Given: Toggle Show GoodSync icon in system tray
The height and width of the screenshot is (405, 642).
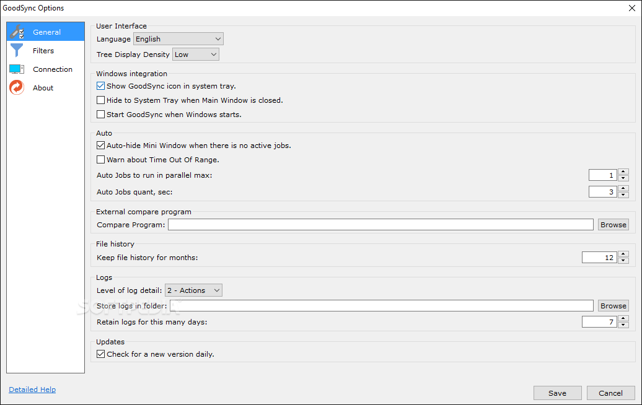Looking at the screenshot, I should [101, 86].
